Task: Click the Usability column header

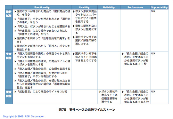Action: (x=84, y=7)
